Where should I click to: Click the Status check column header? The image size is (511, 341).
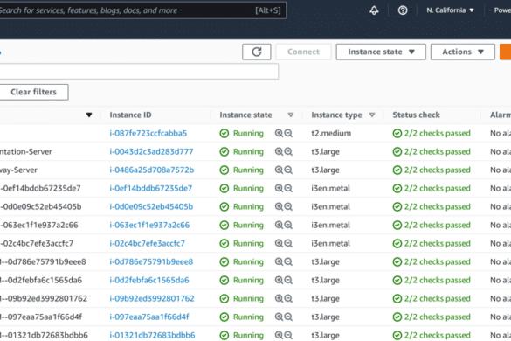[x=416, y=115]
